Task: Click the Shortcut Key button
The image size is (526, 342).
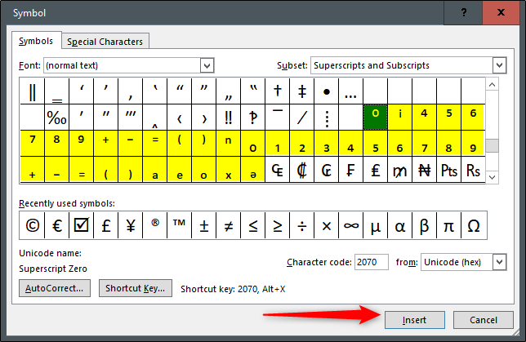Action: pos(136,288)
